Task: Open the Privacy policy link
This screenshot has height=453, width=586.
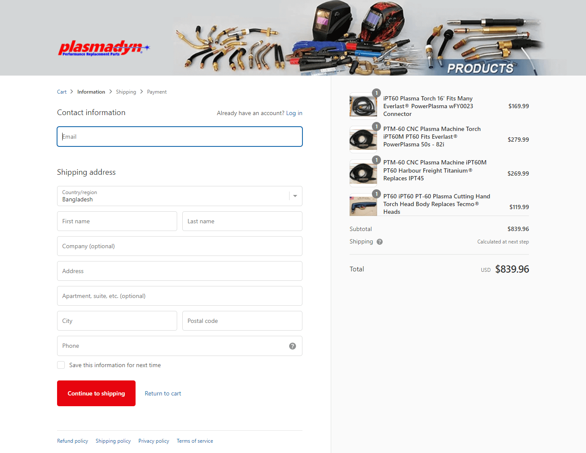Action: point(154,441)
